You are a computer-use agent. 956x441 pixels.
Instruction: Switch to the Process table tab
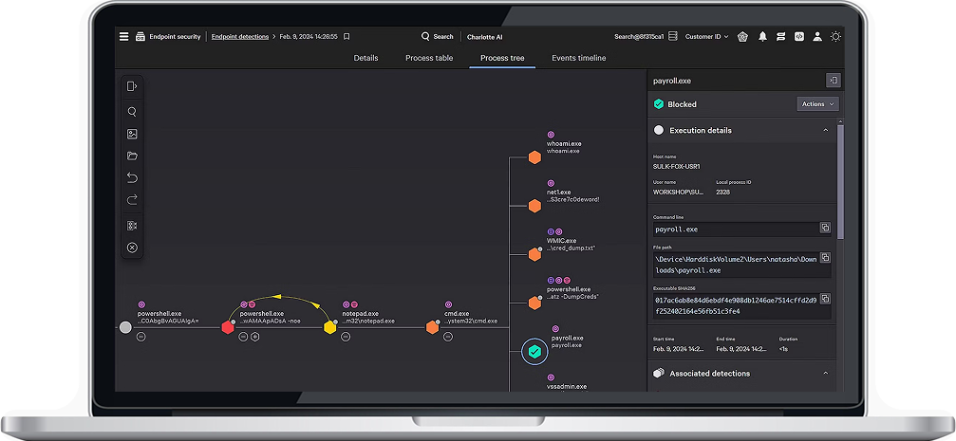(429, 58)
